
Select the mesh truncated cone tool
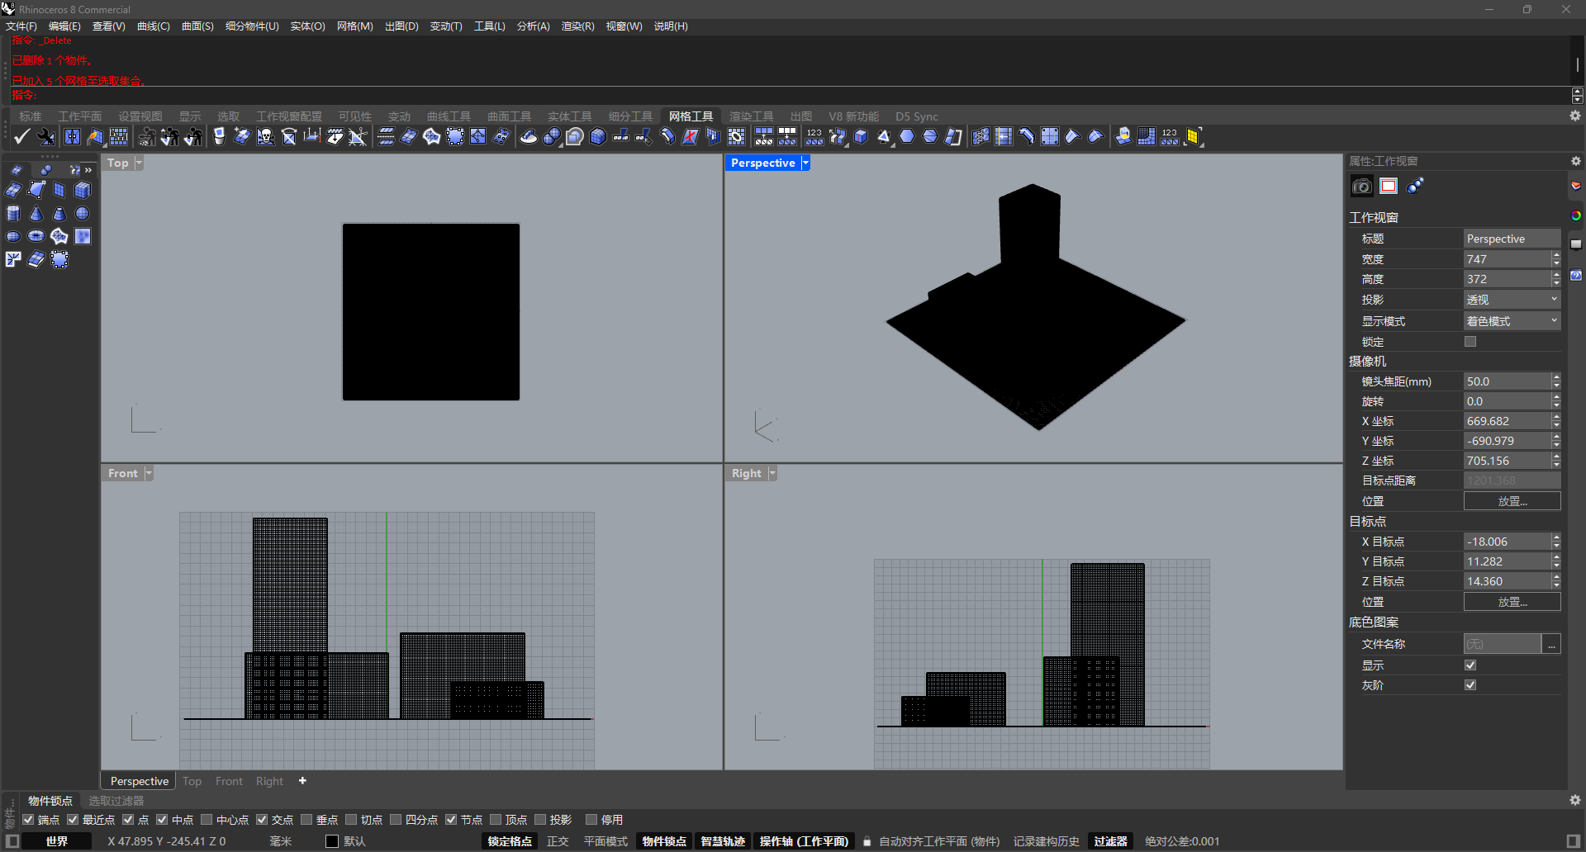(x=59, y=213)
